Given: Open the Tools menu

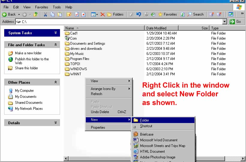Looking at the screenshot, I should 57,7.
